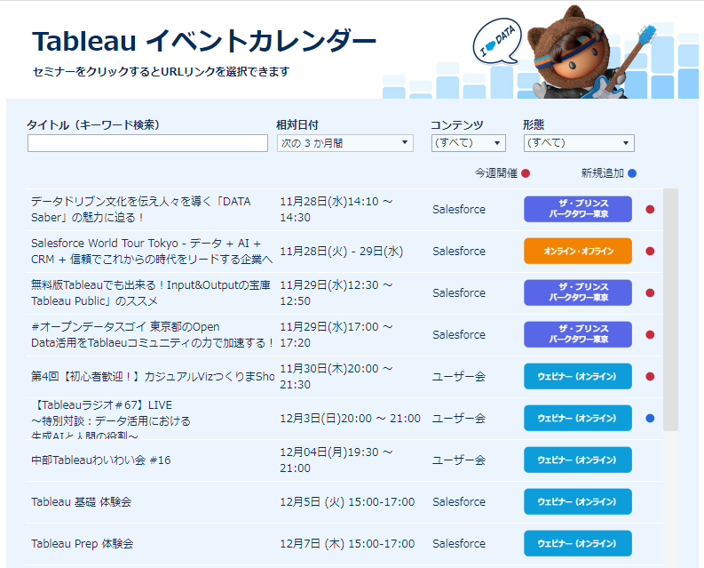Select 第4回【初心者歓迎!】カジュアルViz title
Screen dimensions: 704x568
click(153, 376)
